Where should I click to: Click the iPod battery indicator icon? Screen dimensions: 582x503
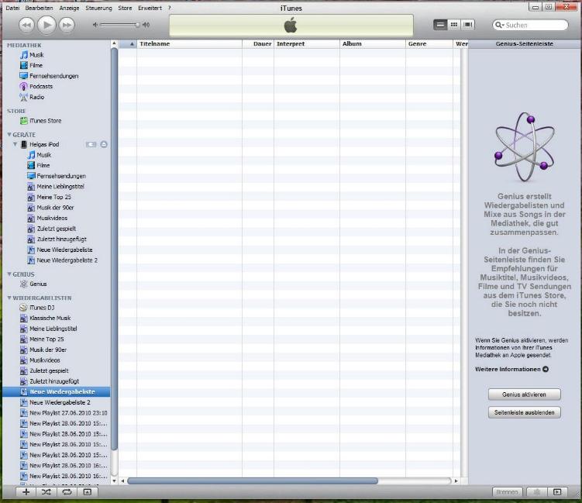click(91, 144)
